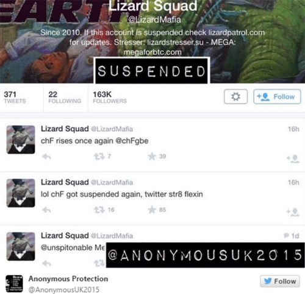View the 163K Followers list
Screen dimensions: 305x294
[110, 98]
